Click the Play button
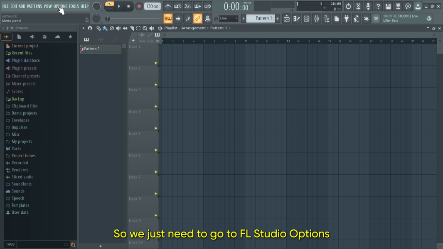The height and width of the screenshot is (249, 443). coord(119,6)
